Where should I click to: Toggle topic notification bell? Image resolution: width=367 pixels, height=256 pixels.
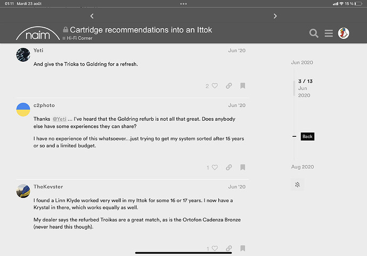pyautogui.click(x=297, y=184)
